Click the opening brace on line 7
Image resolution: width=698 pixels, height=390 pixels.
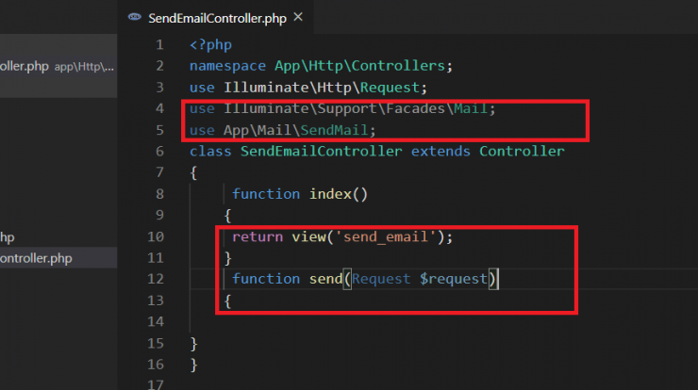(x=193, y=173)
